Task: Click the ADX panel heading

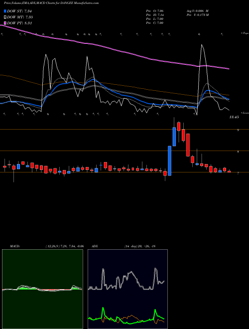Action: 95,246
